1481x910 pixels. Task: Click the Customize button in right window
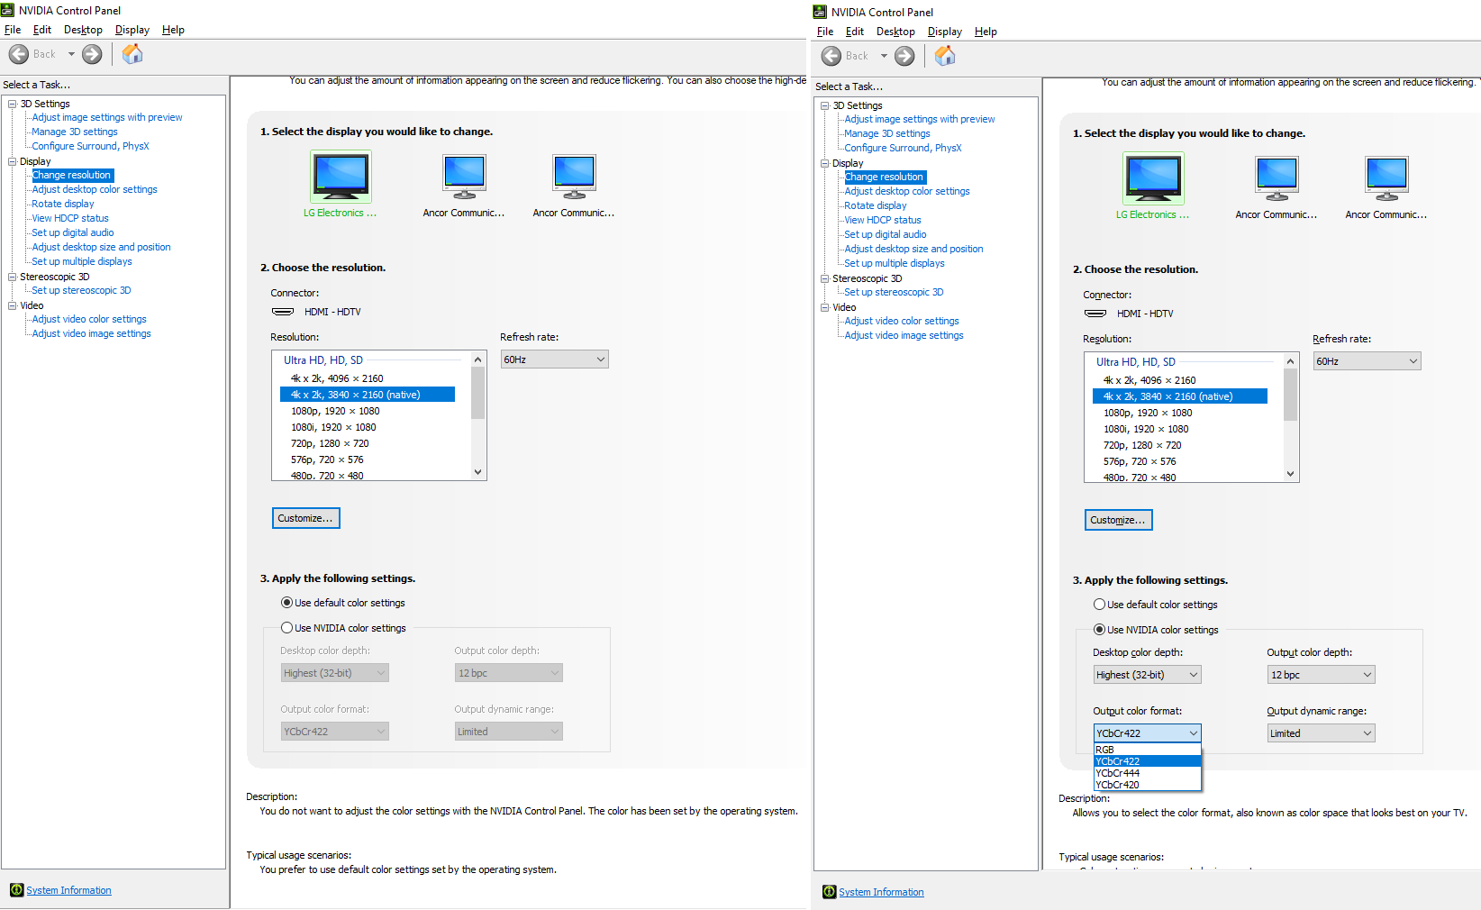1119,520
